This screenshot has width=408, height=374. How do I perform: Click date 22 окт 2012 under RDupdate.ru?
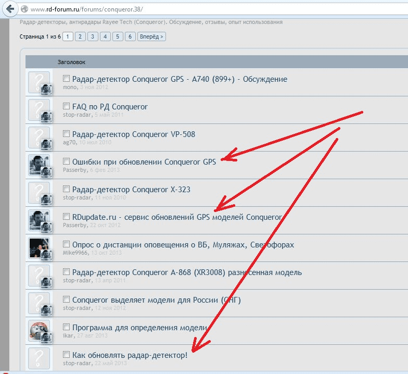point(105,225)
